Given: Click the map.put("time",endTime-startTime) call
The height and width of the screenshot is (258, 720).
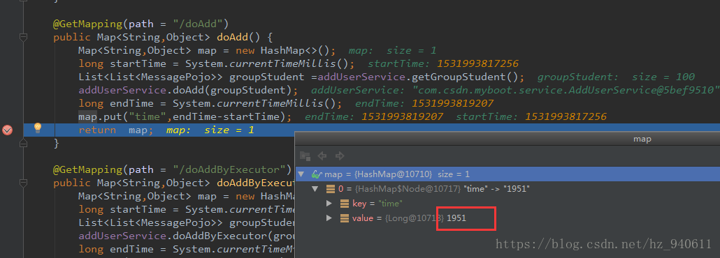Looking at the screenshot, I should tap(185, 117).
